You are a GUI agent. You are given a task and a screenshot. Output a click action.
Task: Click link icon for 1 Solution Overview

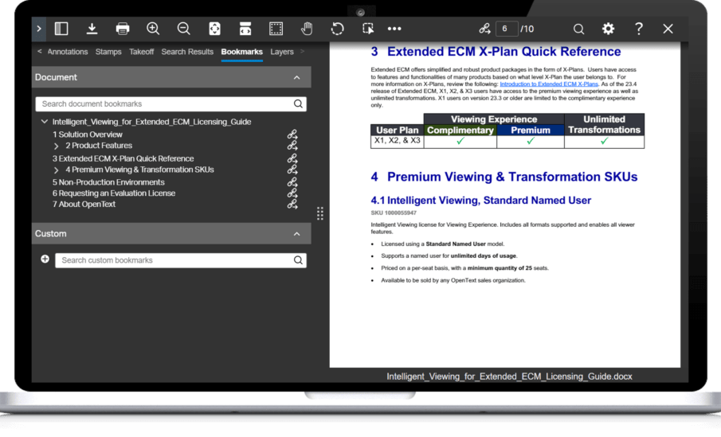coord(292,135)
